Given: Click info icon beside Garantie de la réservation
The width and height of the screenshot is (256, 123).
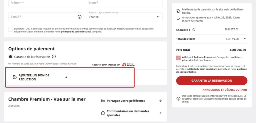Looking at the screenshot, I should pyautogui.click(x=54, y=57).
